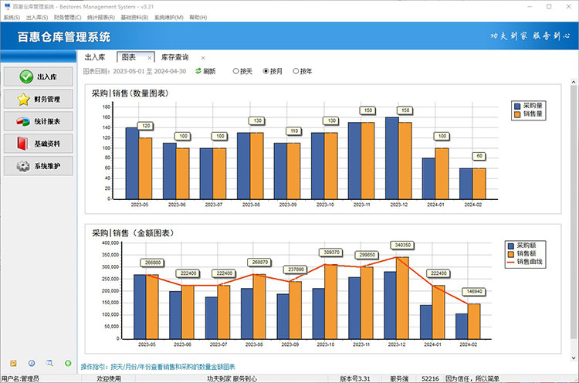The image size is (579, 383).
Task: Click the 采购|销售(金额图表) chart title
Action: click(x=133, y=233)
